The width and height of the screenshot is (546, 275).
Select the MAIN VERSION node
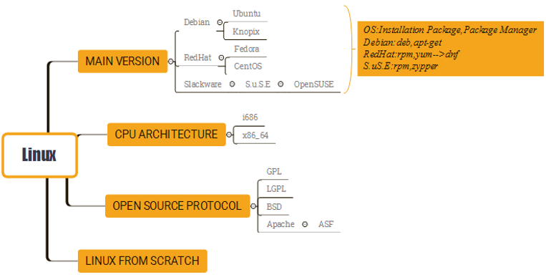tap(122, 62)
